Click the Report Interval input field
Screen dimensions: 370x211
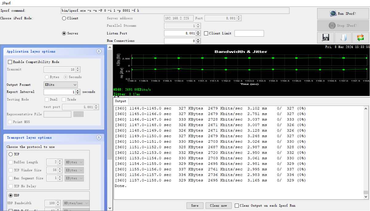(60, 92)
